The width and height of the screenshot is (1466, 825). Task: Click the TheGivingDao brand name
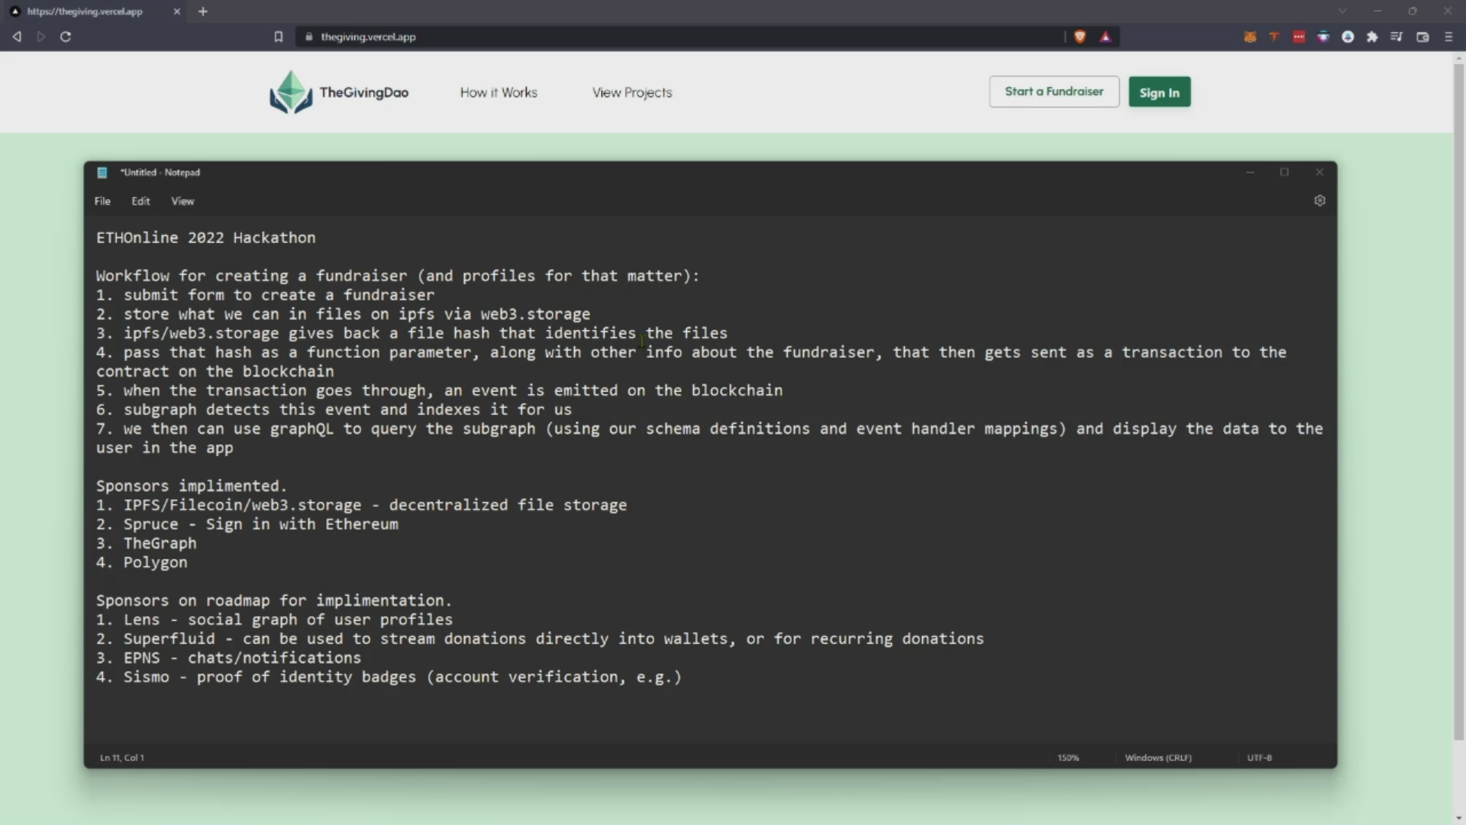(364, 92)
